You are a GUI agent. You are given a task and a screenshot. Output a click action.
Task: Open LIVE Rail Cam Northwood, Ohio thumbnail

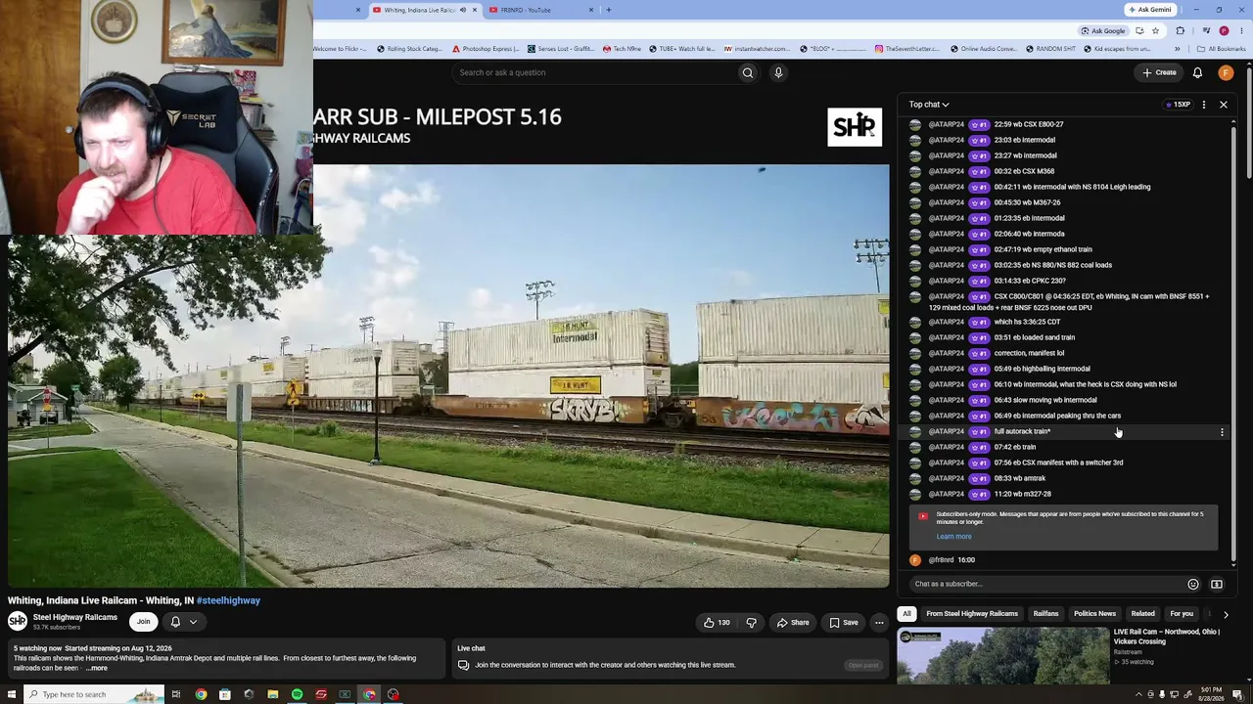1003,654
